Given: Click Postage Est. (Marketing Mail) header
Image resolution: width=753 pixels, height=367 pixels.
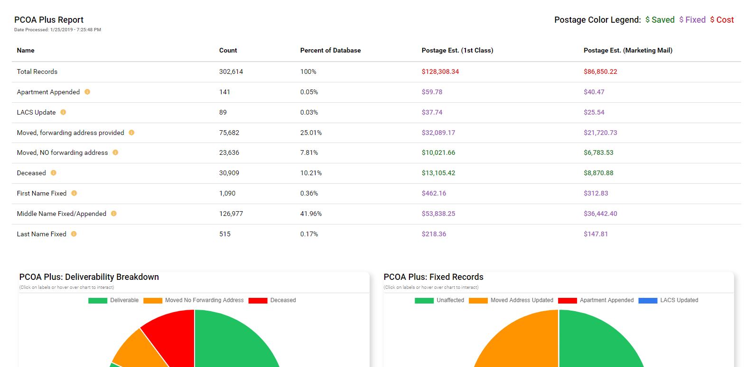Looking at the screenshot, I should pos(628,50).
